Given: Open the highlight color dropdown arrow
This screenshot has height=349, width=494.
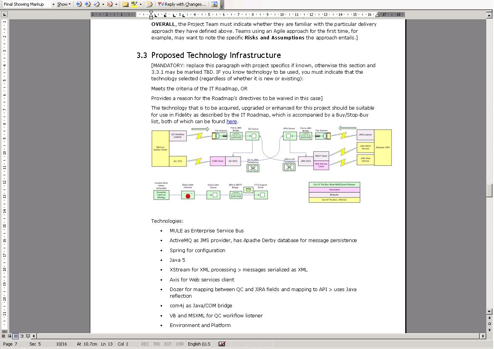Looking at the screenshot, I should click(140, 4).
